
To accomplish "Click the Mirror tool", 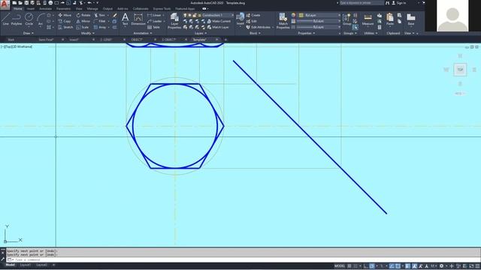I will pyautogui.click(x=83, y=21).
